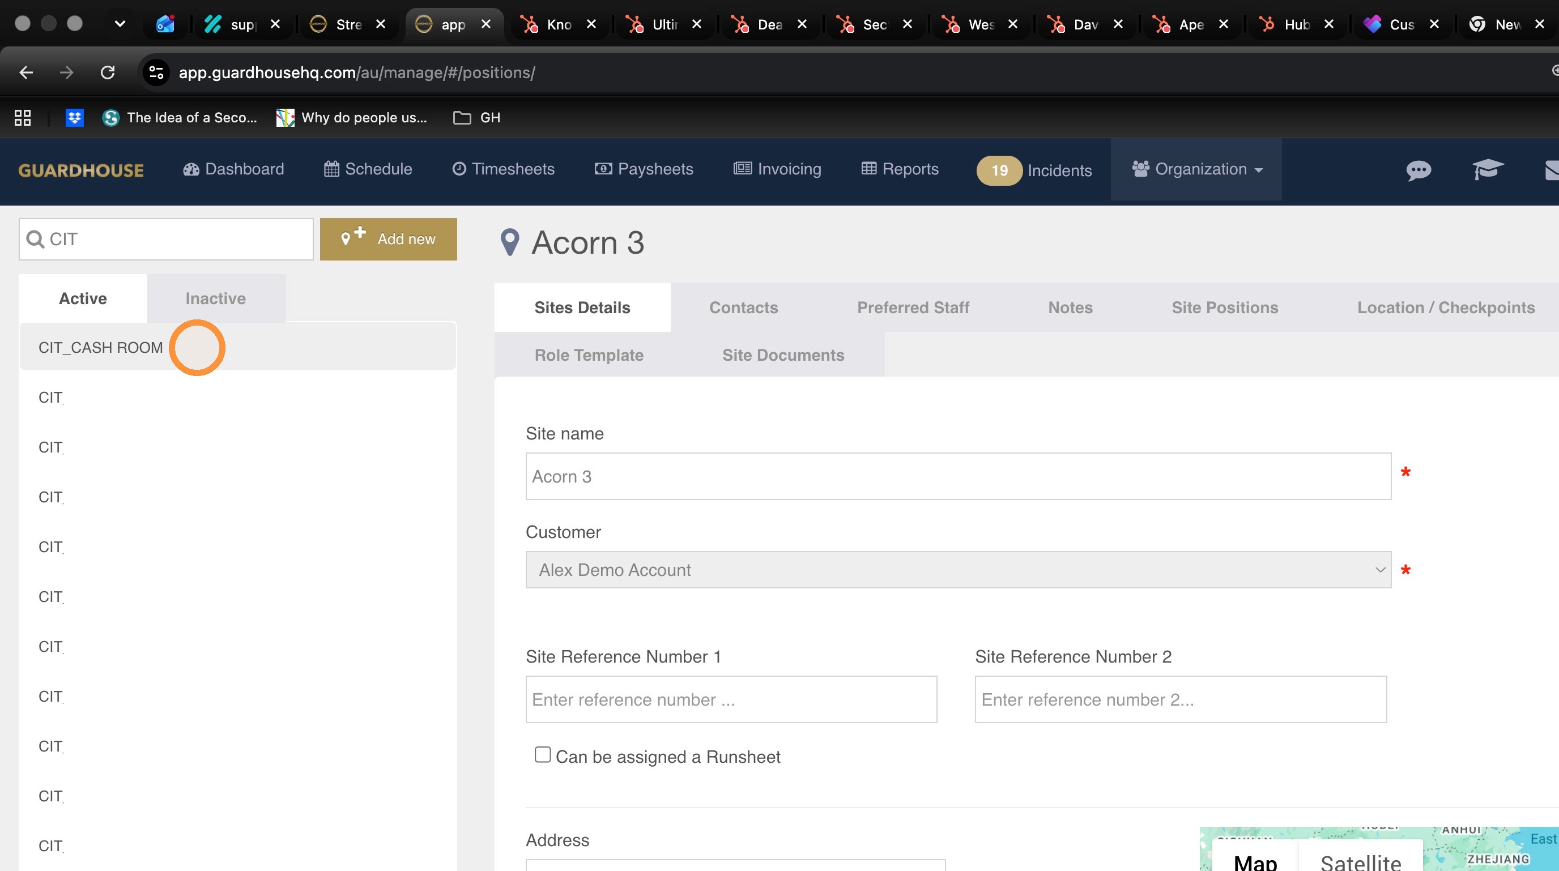Open site information icon in address bar
This screenshot has width=1559, height=871.
tap(156, 72)
